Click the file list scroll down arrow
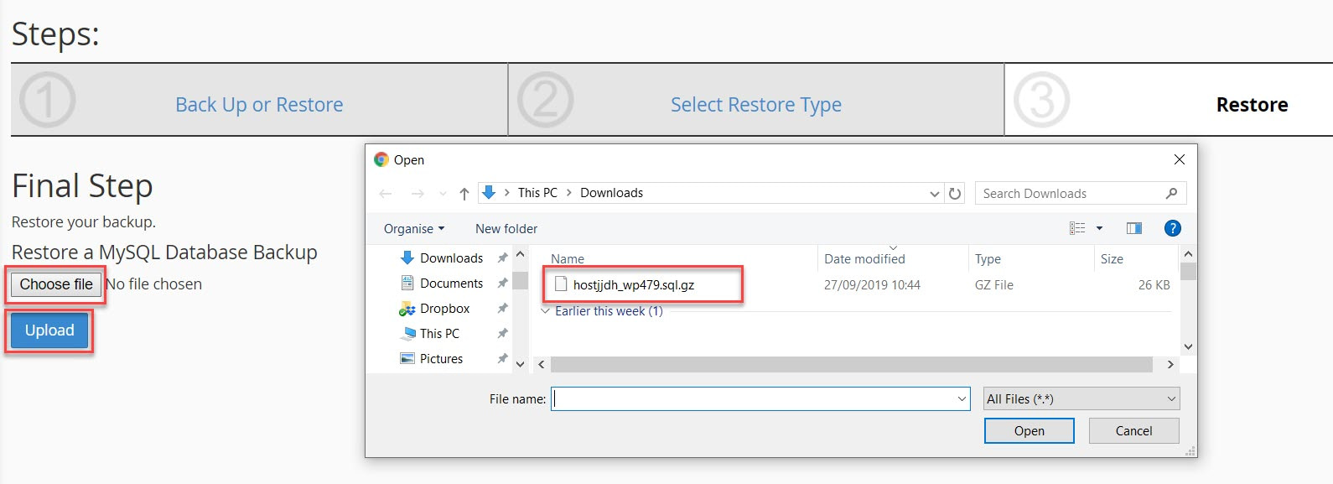 click(x=1188, y=346)
